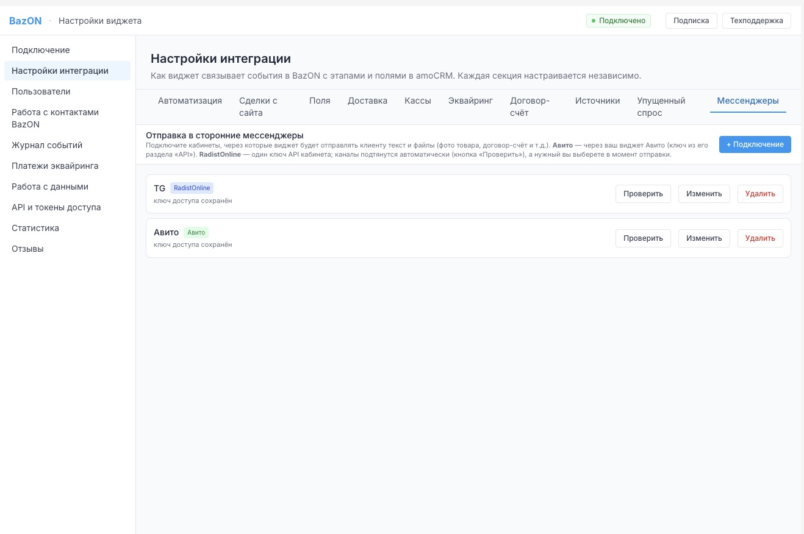Click the Авито connection name
The height and width of the screenshot is (534, 804).
tap(166, 232)
